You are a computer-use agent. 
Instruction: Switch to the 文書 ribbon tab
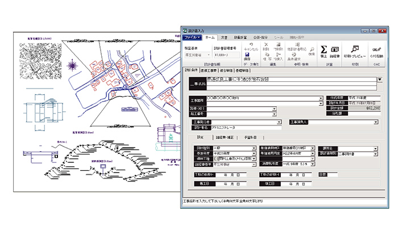pos(224,37)
